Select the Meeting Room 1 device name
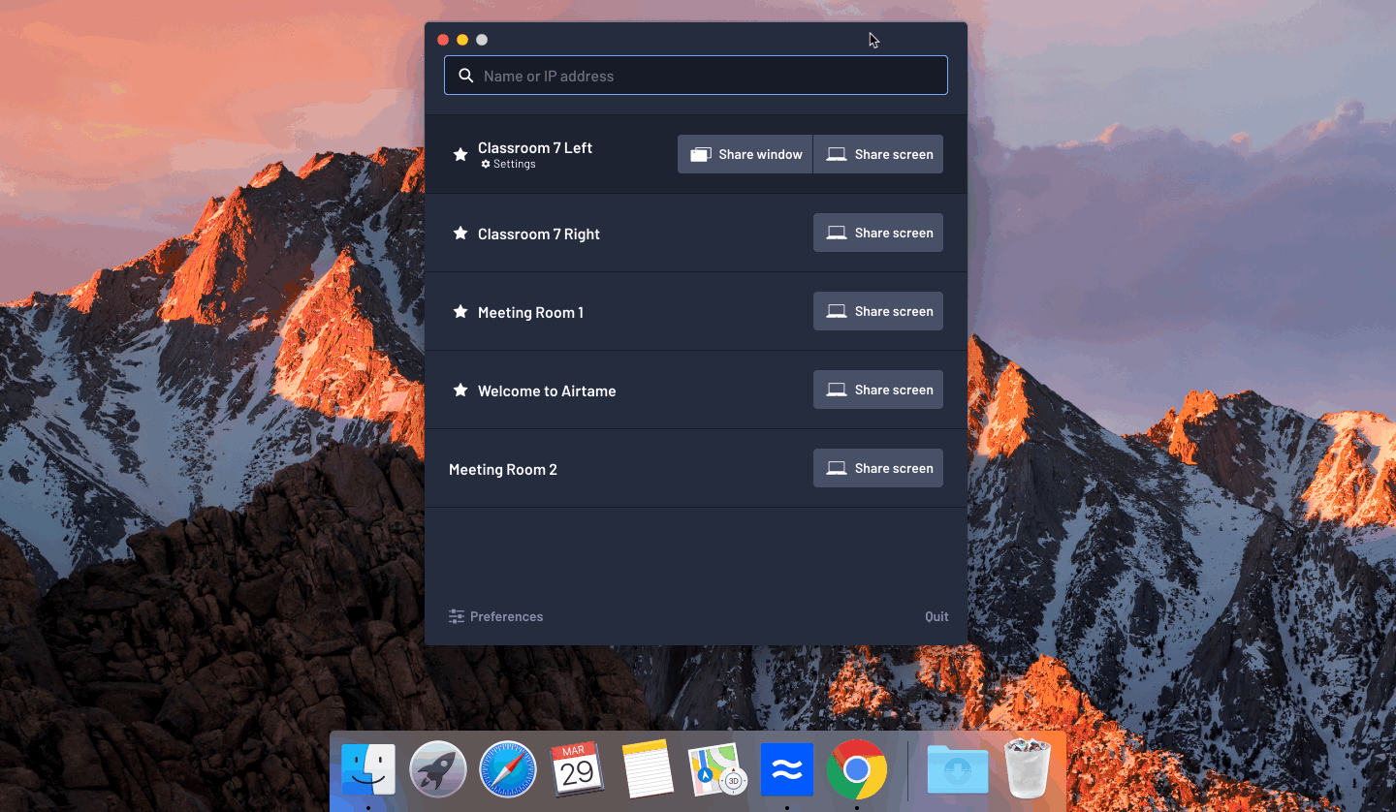Image resolution: width=1396 pixels, height=812 pixels. 531,313
